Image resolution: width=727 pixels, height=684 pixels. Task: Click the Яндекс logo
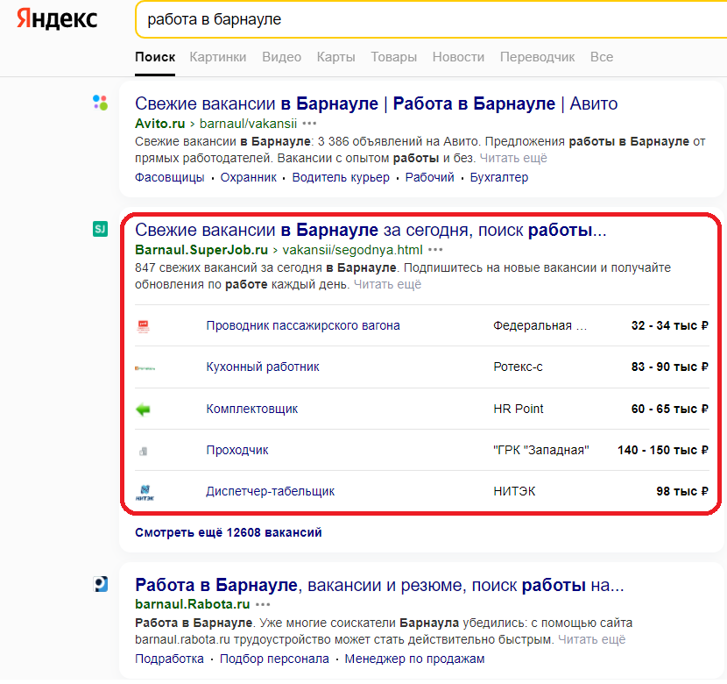57,19
